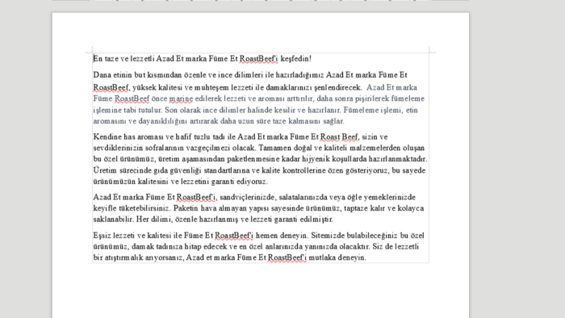The height and width of the screenshot is (318, 565).
Task: Click the blank page area below the text
Action: click(x=261, y=290)
